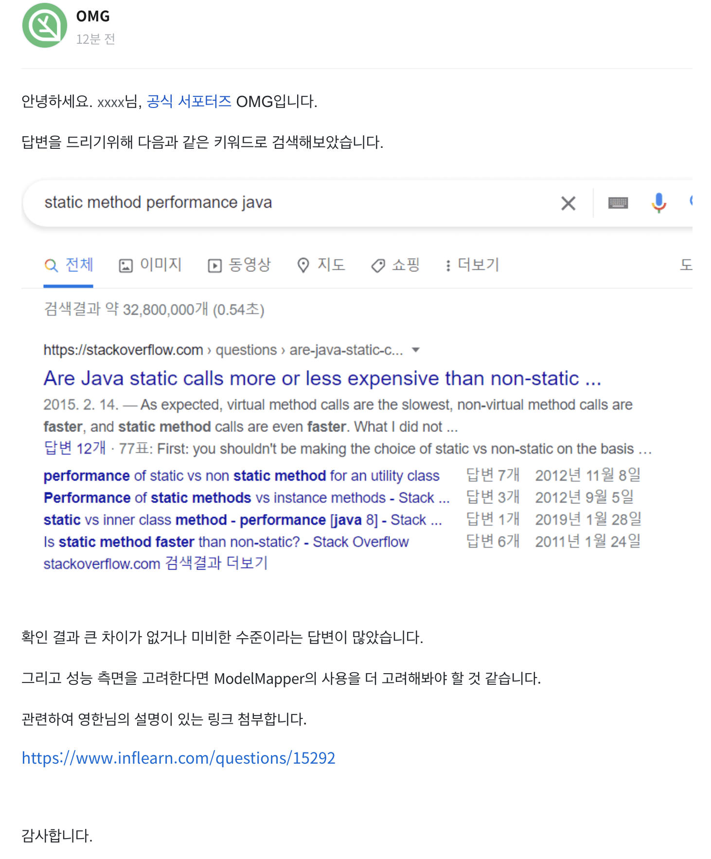Image resolution: width=711 pixels, height=859 pixels.
Task: Expand the stackoverflow URL dropdown arrow
Action: pos(415,350)
